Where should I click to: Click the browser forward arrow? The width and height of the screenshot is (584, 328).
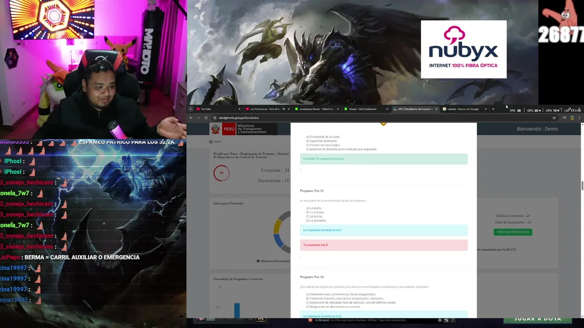(x=198, y=118)
